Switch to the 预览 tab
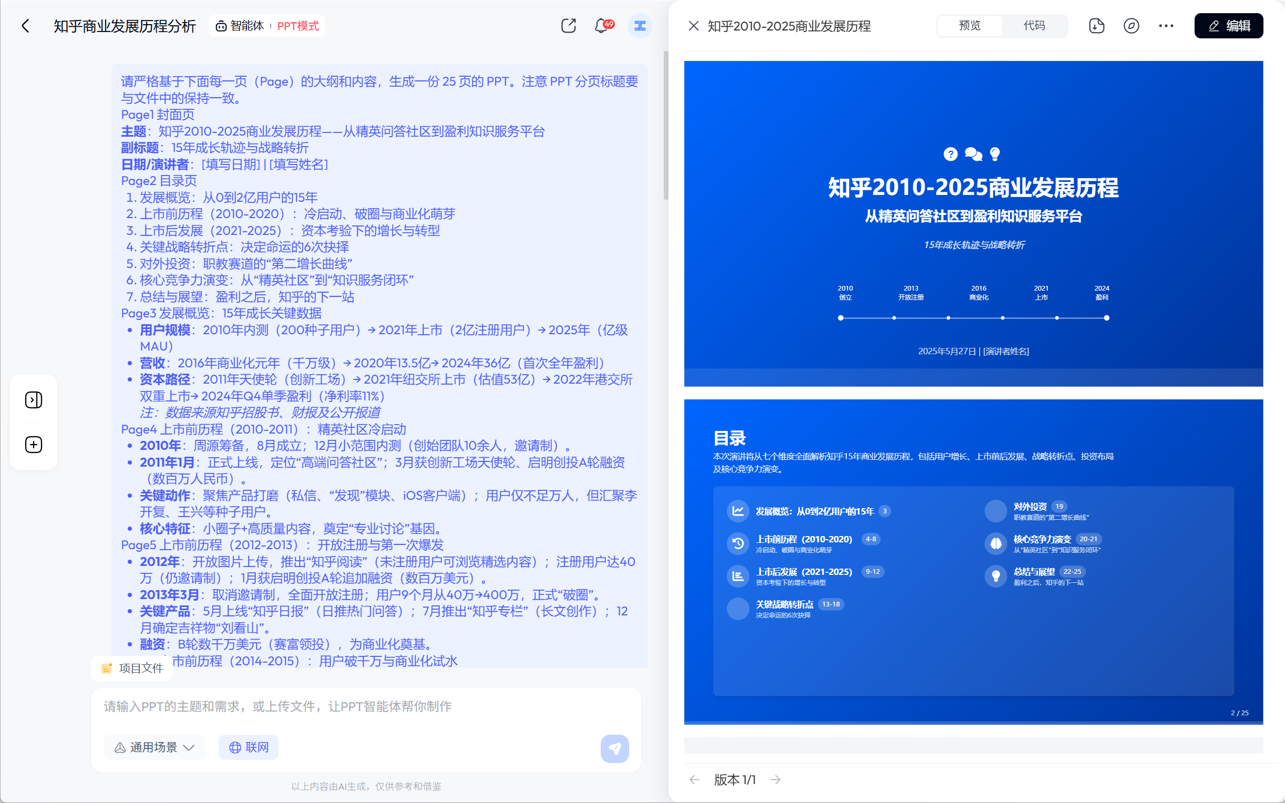Image resolution: width=1285 pixels, height=803 pixels. point(969,26)
